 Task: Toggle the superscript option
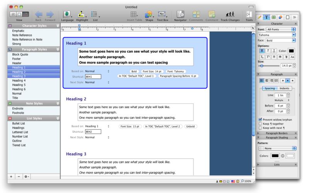coord(268,57)
